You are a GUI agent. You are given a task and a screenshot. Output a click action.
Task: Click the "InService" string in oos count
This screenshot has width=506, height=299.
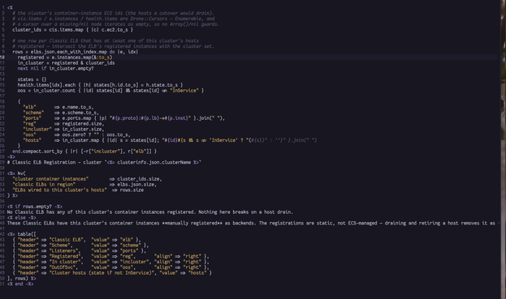[x=184, y=91]
